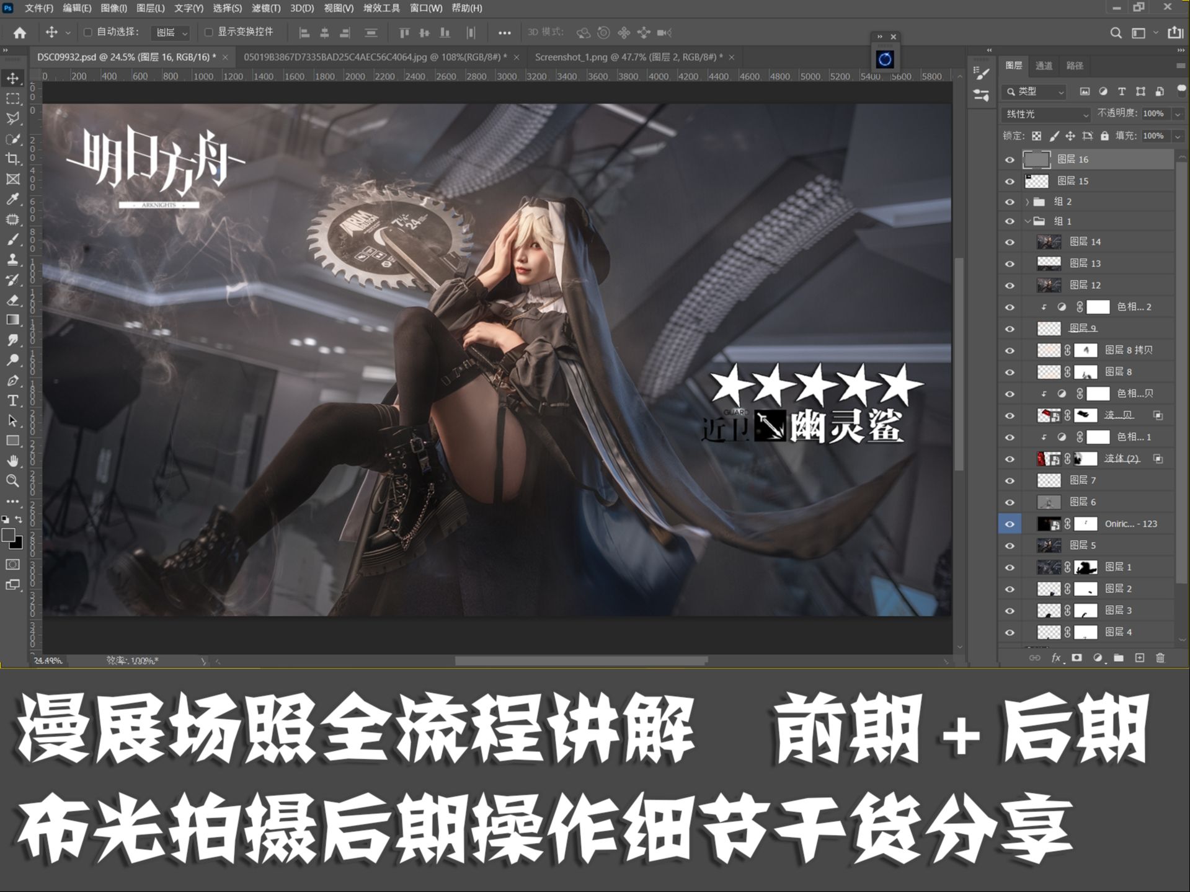
Task: Switch to the Screenshot_1.png document tab
Action: click(x=629, y=57)
